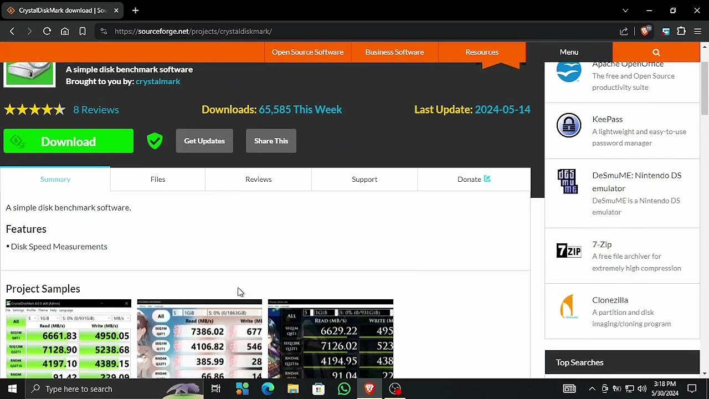Open the tab search dropdown arrow
The height and width of the screenshot is (399, 709).
[x=625, y=11]
